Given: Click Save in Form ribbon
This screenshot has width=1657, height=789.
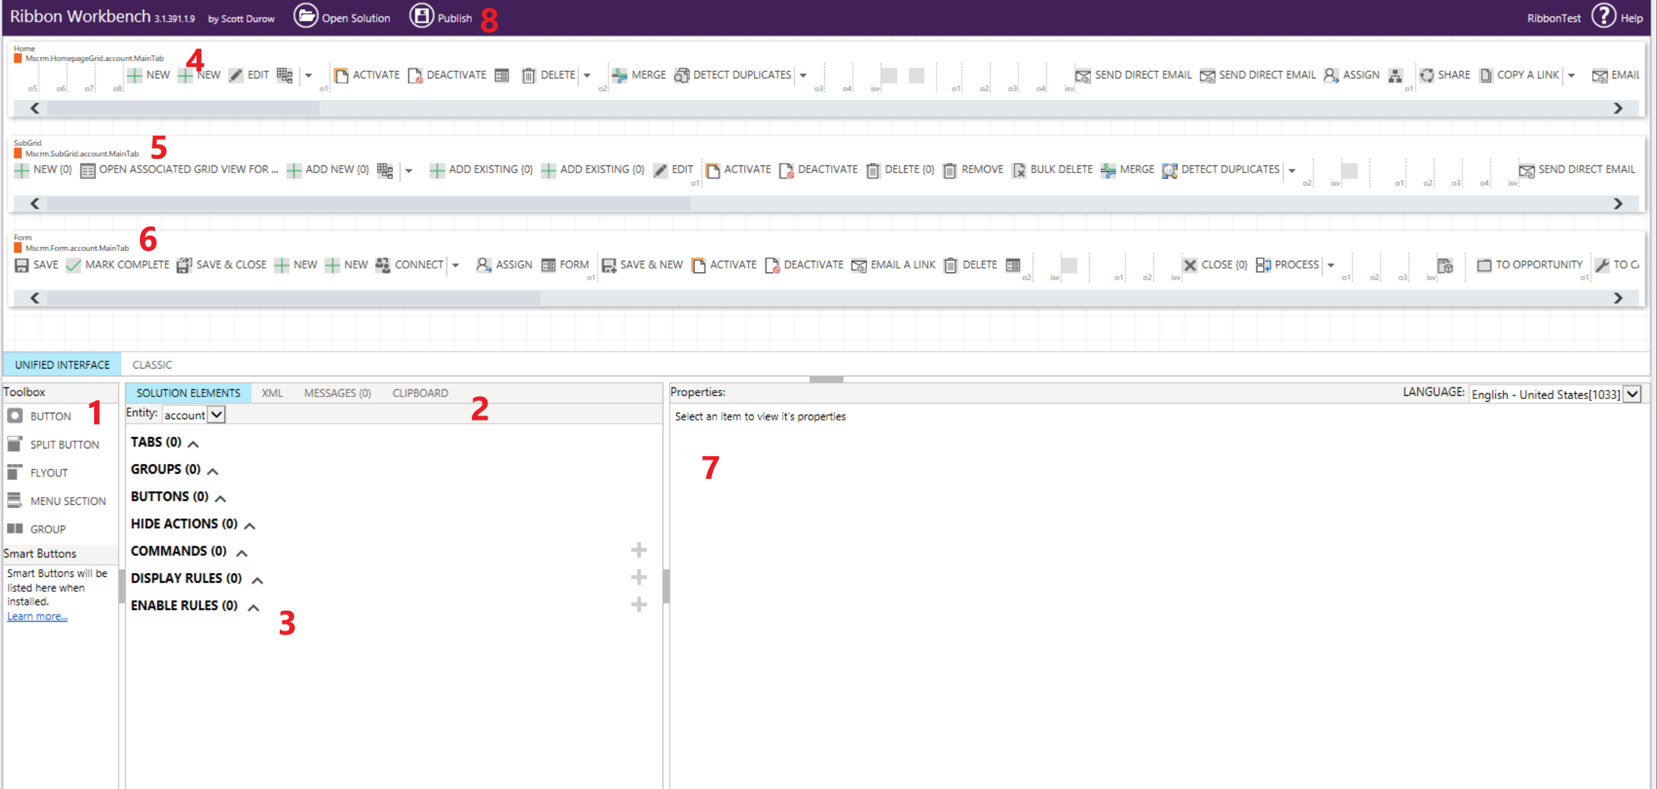Looking at the screenshot, I should coord(36,265).
